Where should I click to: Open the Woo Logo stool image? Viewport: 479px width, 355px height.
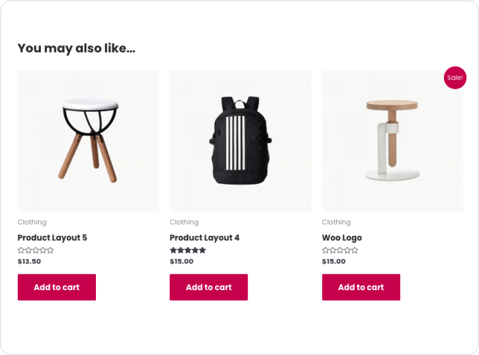(392, 140)
